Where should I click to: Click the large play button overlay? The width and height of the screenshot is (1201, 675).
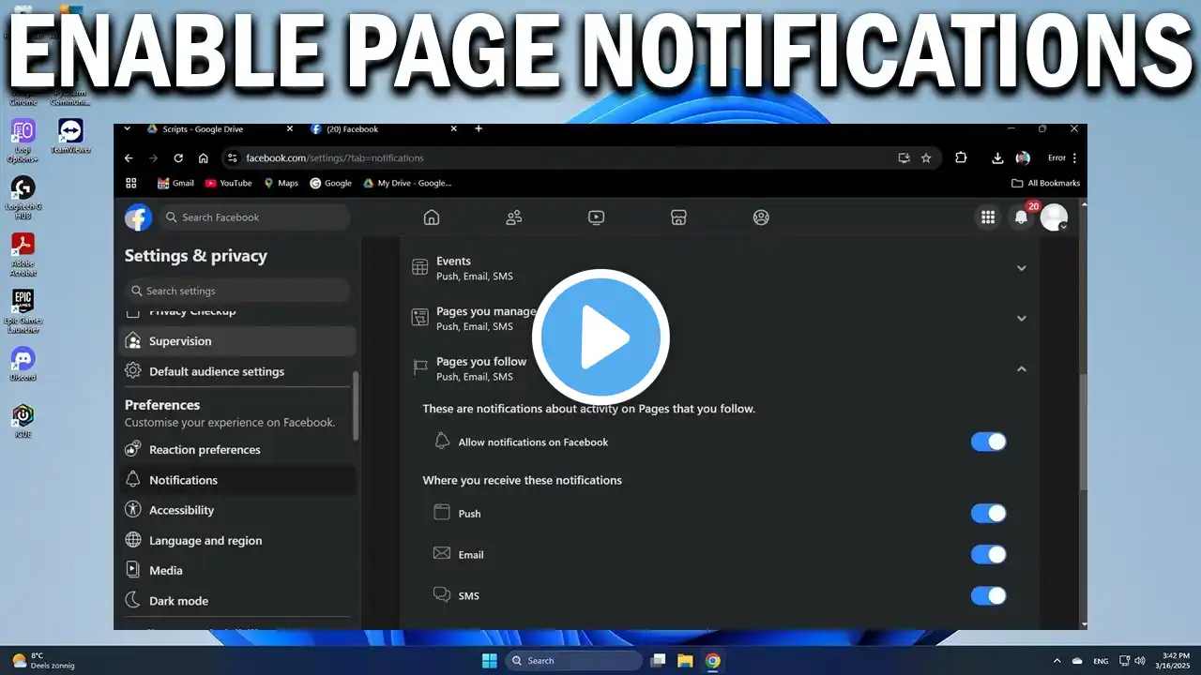click(x=600, y=337)
